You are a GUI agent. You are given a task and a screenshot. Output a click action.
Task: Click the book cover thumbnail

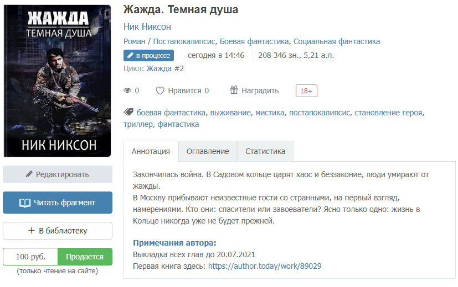[x=58, y=81]
